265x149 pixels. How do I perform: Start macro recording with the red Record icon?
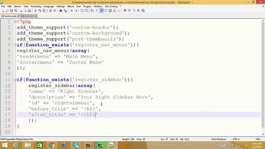125,11
